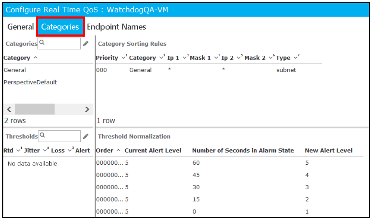Click the magnifier icon in Categories search
372x220 pixels.
(42, 42)
